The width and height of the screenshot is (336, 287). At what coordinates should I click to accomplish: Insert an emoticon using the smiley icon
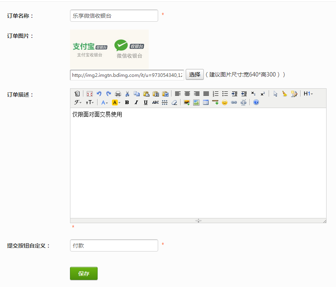coord(225,102)
